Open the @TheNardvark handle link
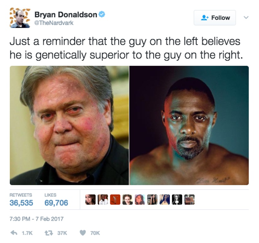The height and width of the screenshot is (243, 259). coord(54,23)
